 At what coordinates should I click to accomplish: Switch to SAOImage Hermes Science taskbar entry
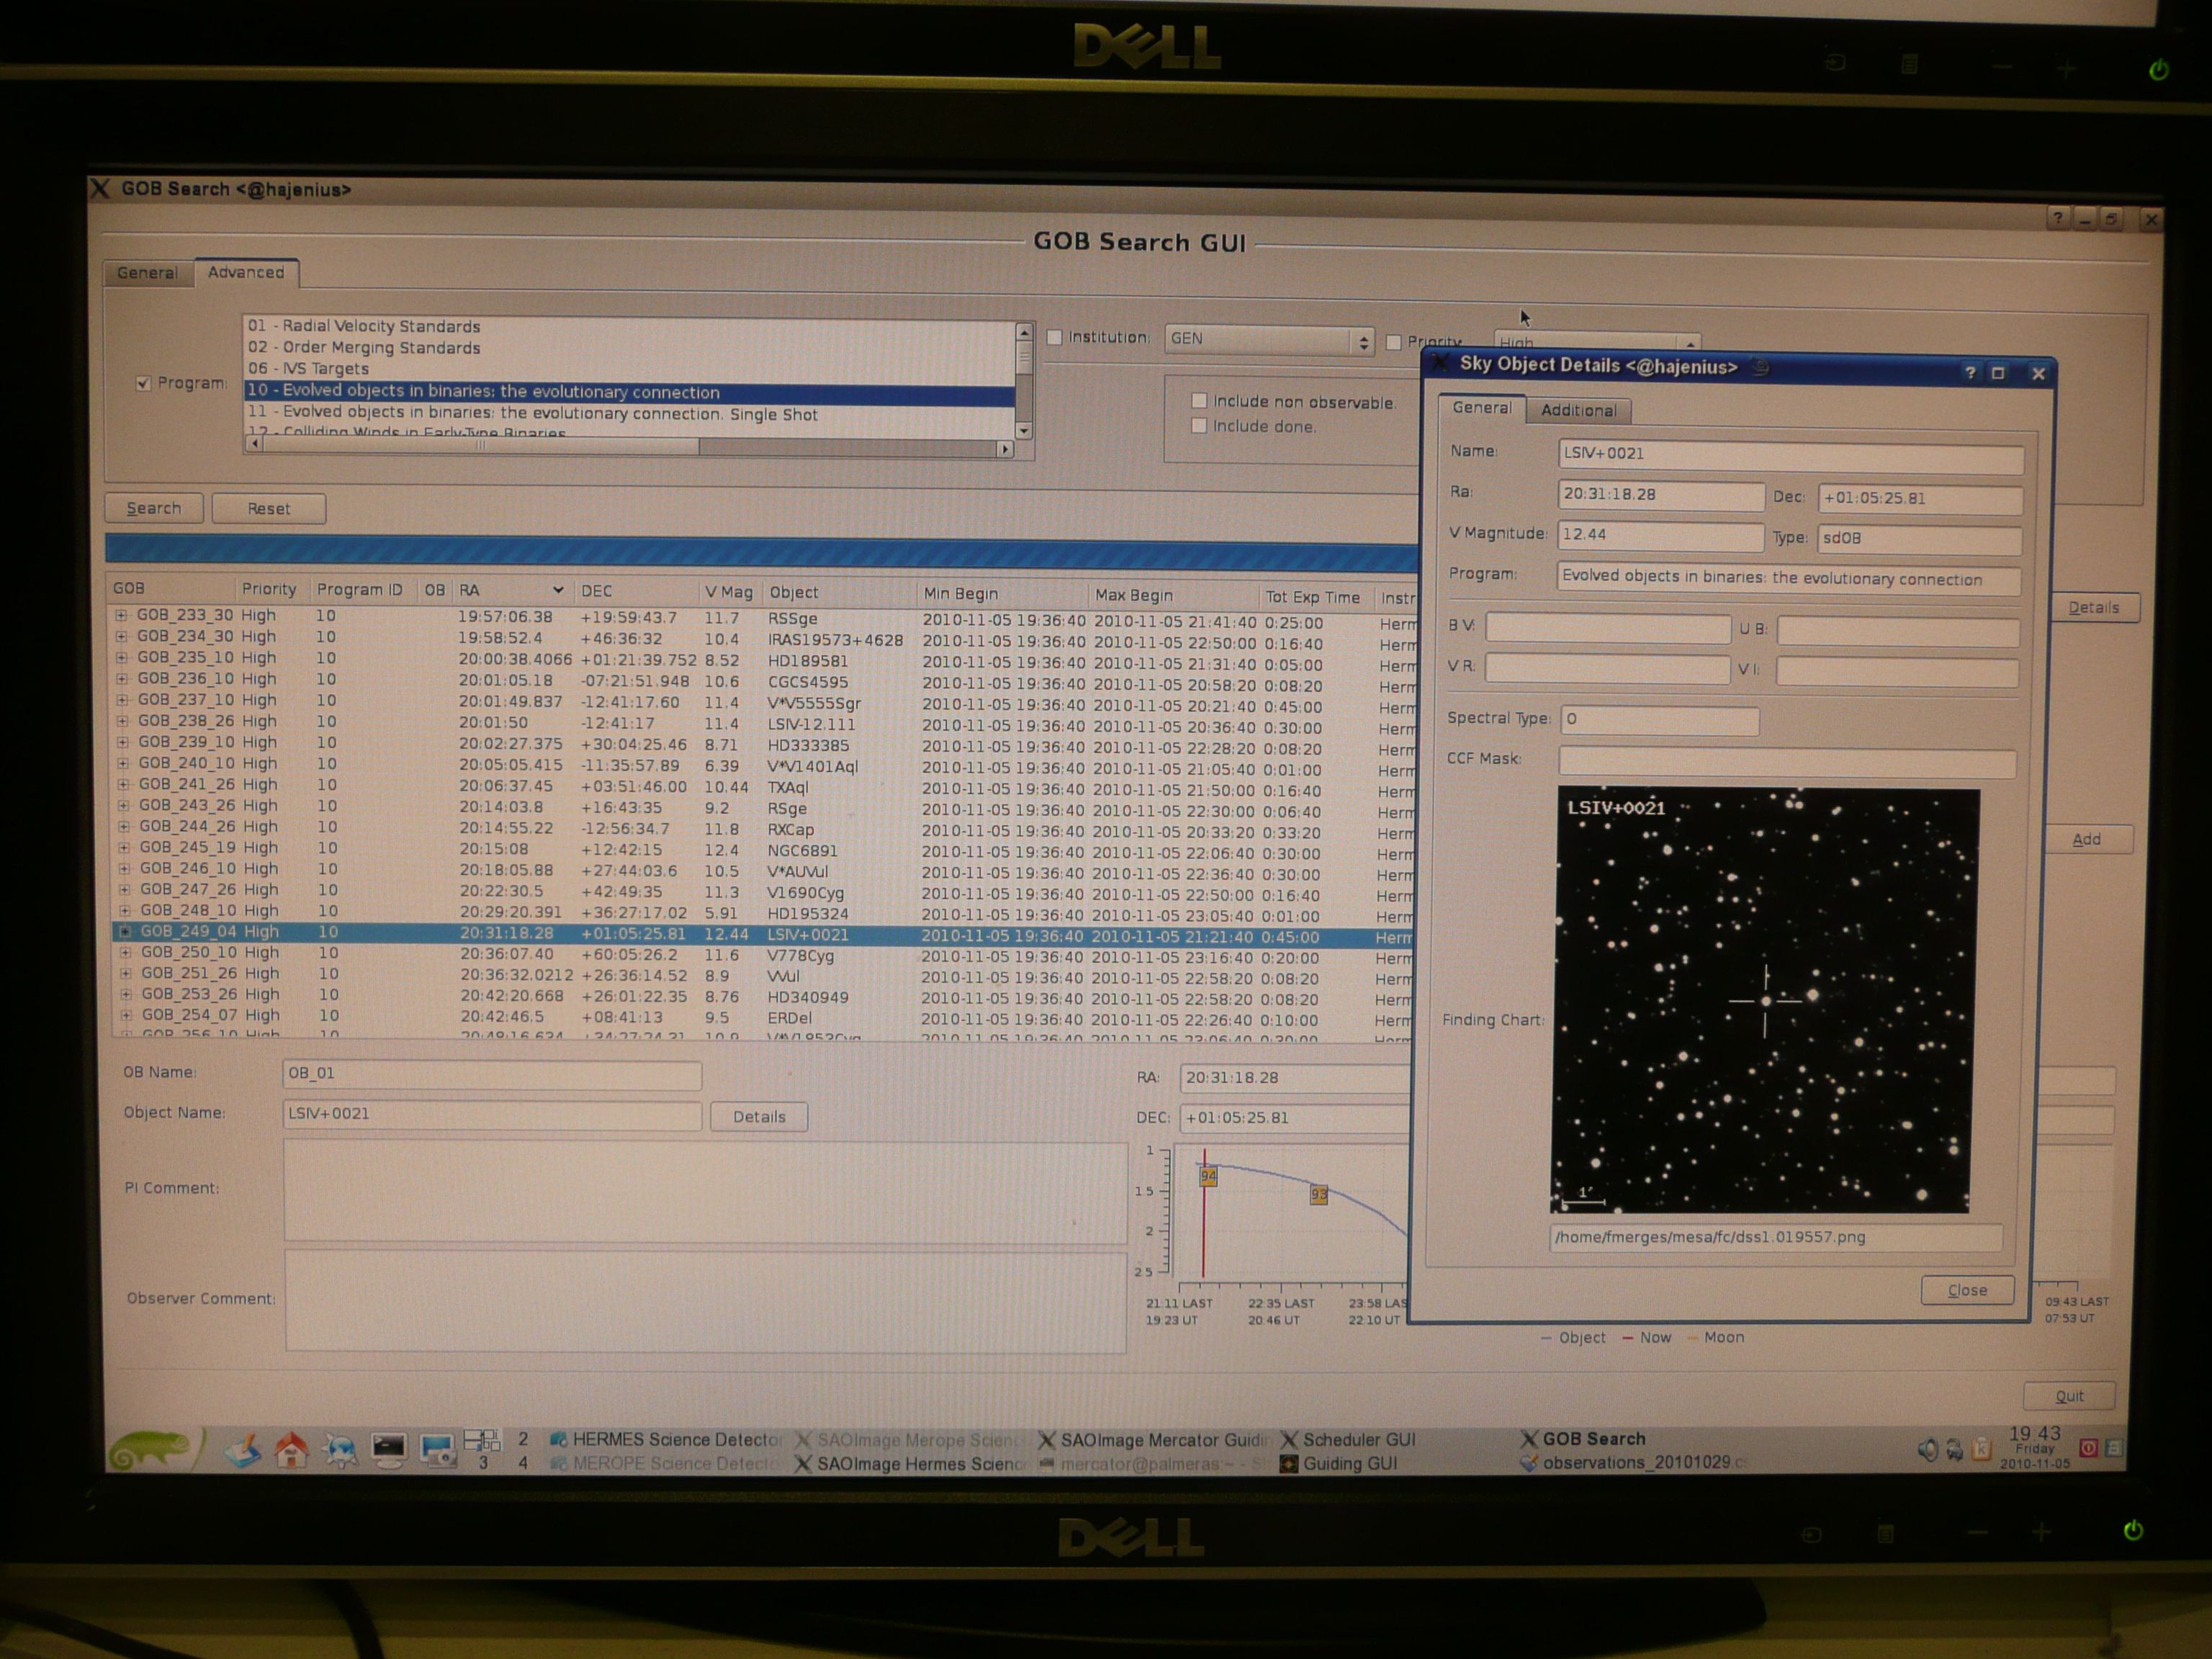[910, 1464]
